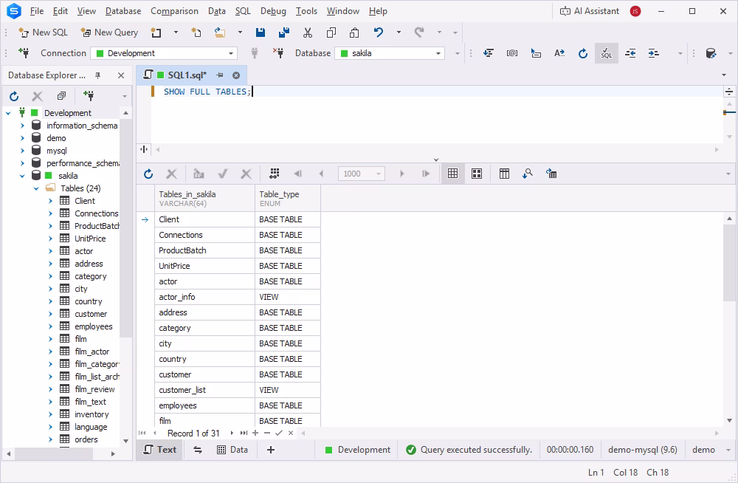Image resolution: width=738 pixels, height=483 pixels.
Task: Switch to the Text view tab
Action: pyautogui.click(x=160, y=450)
